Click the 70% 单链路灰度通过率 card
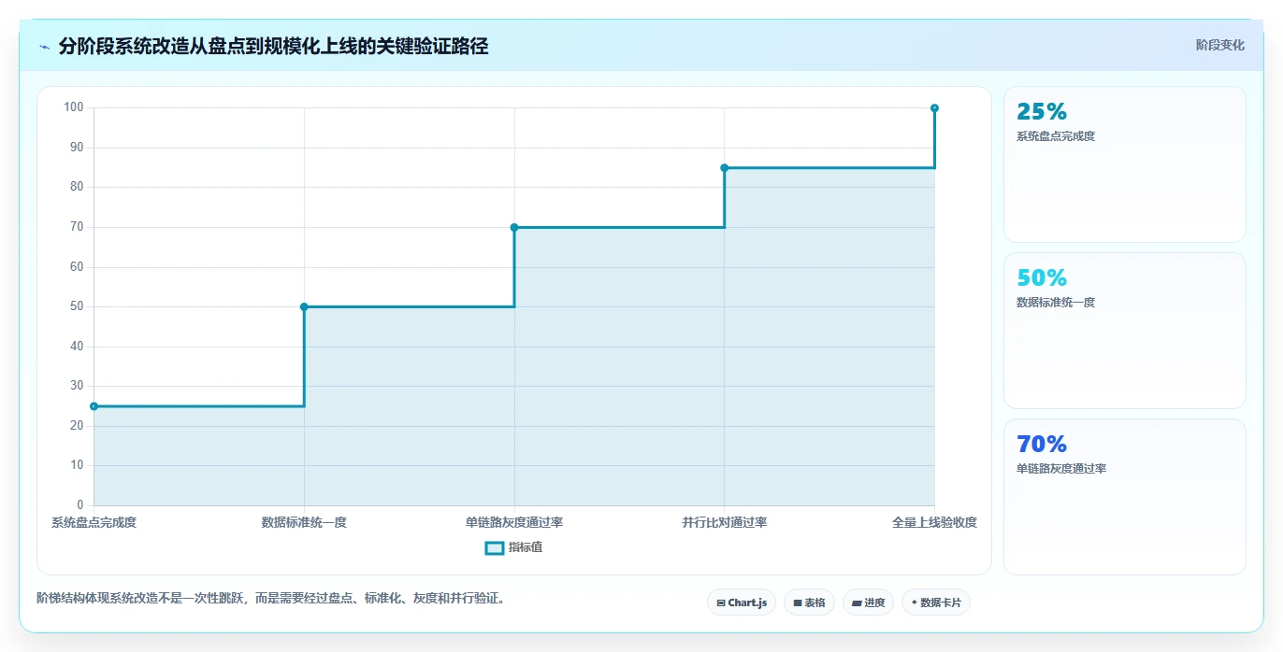The image size is (1283, 652). pyautogui.click(x=1125, y=497)
